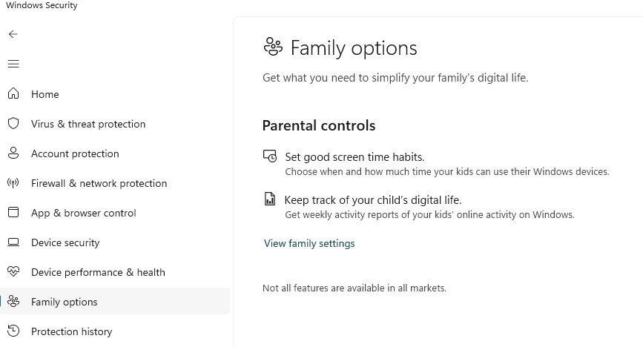This screenshot has height=347, width=643.
Task: Select the Device security text label
Action: (x=65, y=242)
